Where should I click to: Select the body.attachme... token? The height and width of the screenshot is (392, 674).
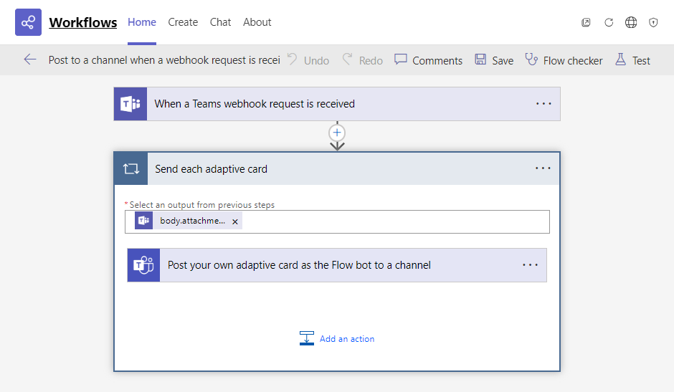189,221
